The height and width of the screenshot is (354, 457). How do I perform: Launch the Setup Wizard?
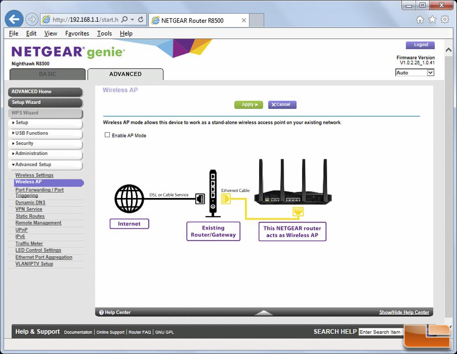[45, 102]
